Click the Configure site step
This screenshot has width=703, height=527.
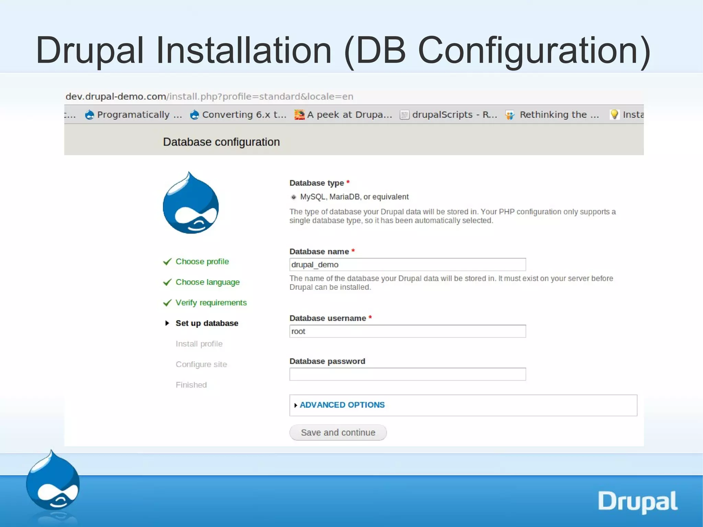201,365
